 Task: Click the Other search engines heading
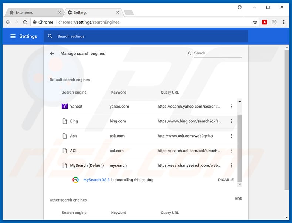point(68,200)
